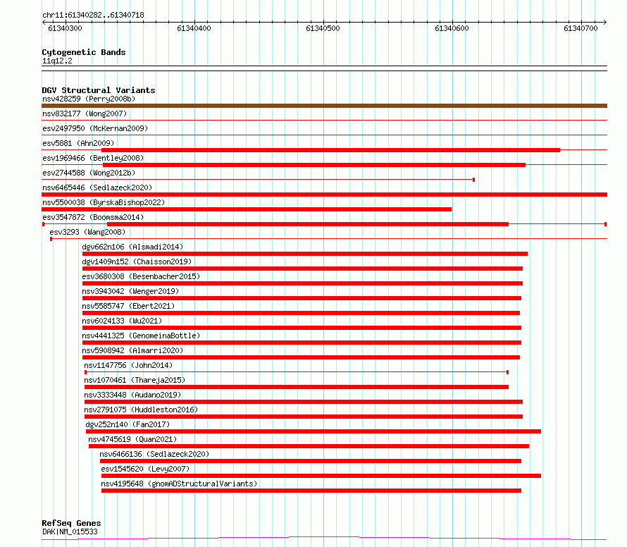Open variant dgv1409n152 (Chaisson2019)

pyautogui.click(x=137, y=262)
